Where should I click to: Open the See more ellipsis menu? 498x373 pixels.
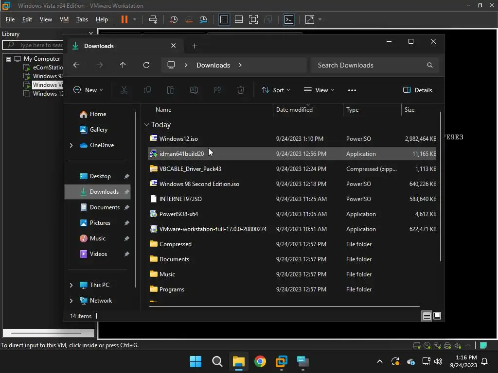352,90
